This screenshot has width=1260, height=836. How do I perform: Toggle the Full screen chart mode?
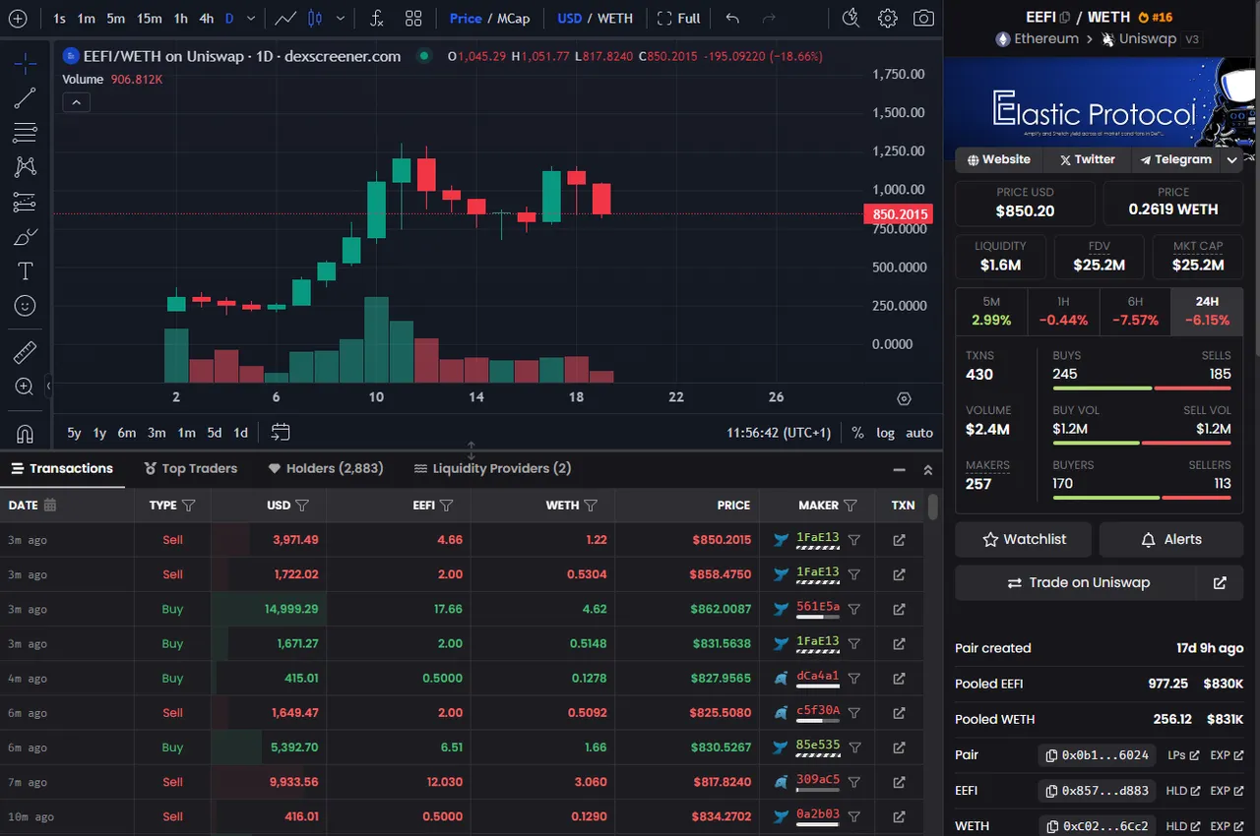tap(678, 18)
